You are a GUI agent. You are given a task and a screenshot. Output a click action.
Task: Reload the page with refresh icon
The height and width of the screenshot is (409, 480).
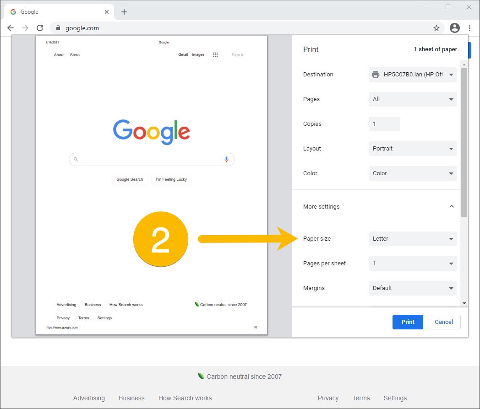40,28
